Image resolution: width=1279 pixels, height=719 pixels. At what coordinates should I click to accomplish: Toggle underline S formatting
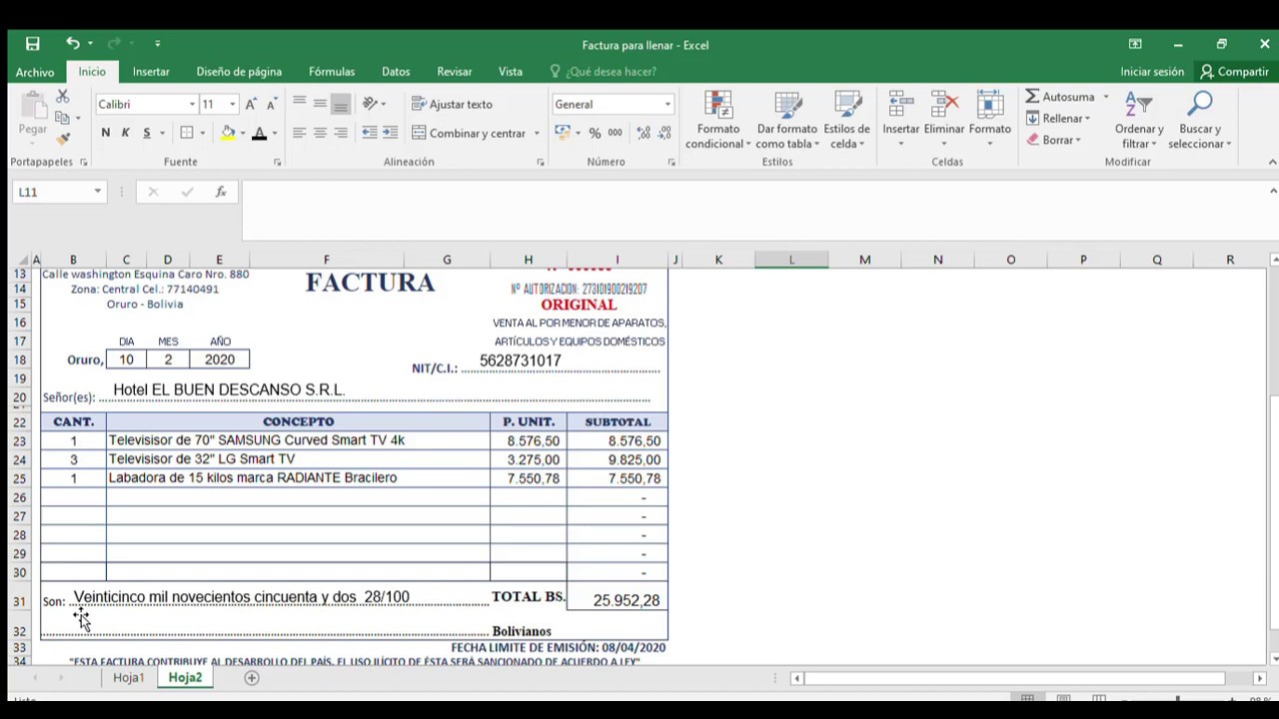point(146,133)
